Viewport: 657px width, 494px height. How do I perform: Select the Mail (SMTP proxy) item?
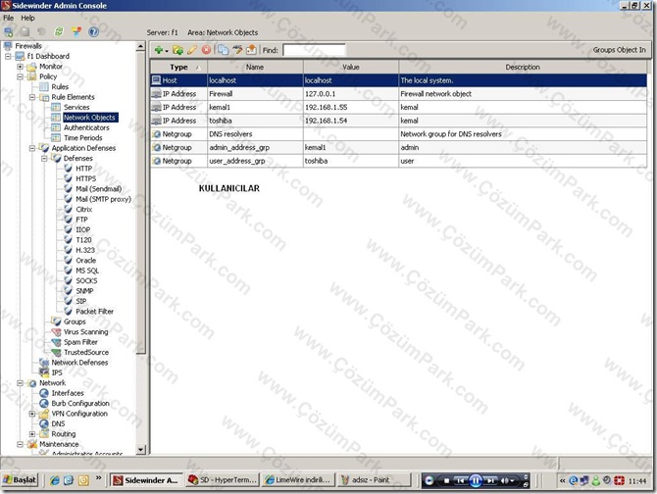103,199
